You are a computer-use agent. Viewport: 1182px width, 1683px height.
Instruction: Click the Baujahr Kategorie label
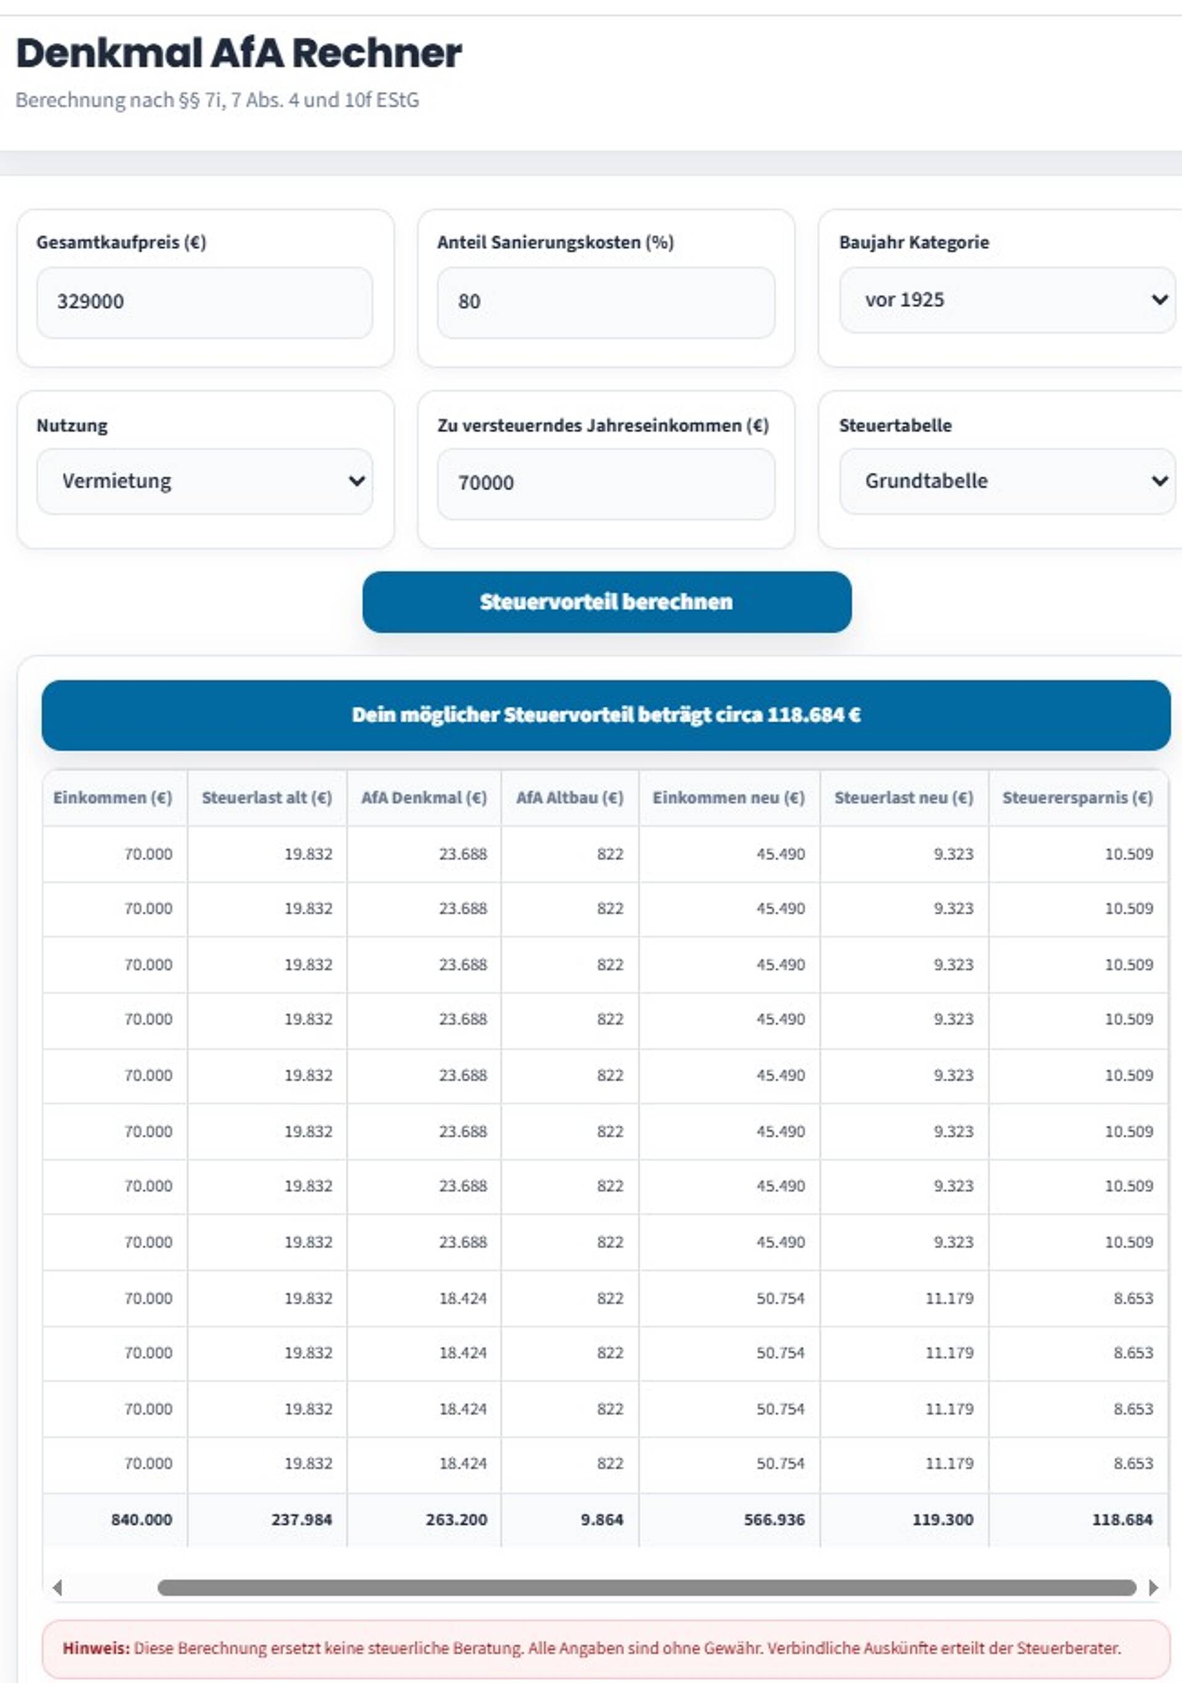pyautogui.click(x=914, y=243)
